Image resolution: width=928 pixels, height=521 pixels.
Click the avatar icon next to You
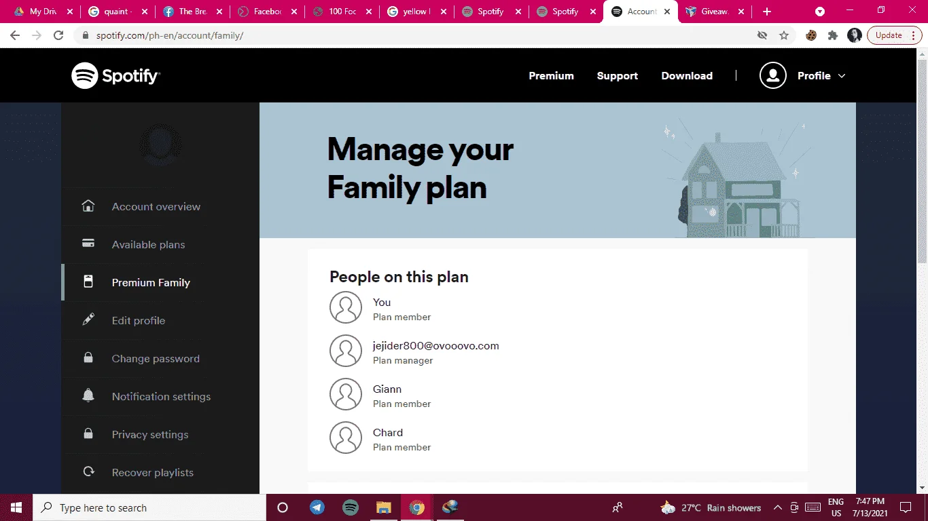(346, 307)
